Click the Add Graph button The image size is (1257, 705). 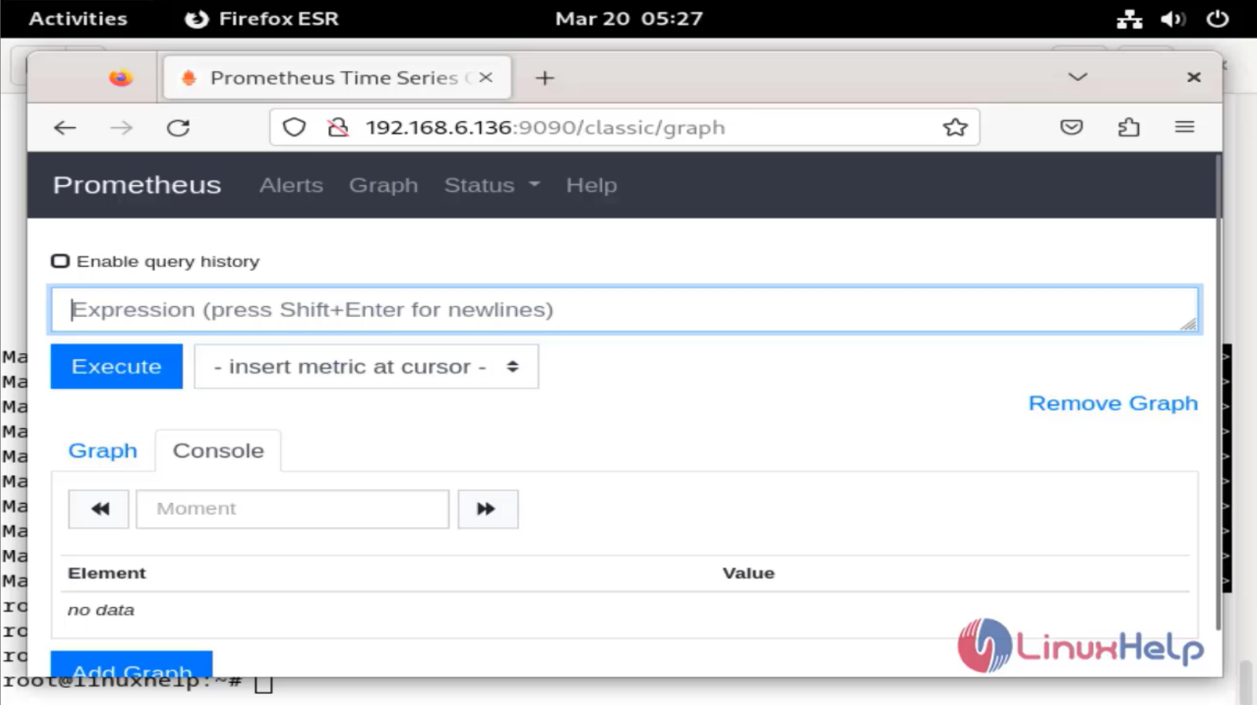[131, 664]
